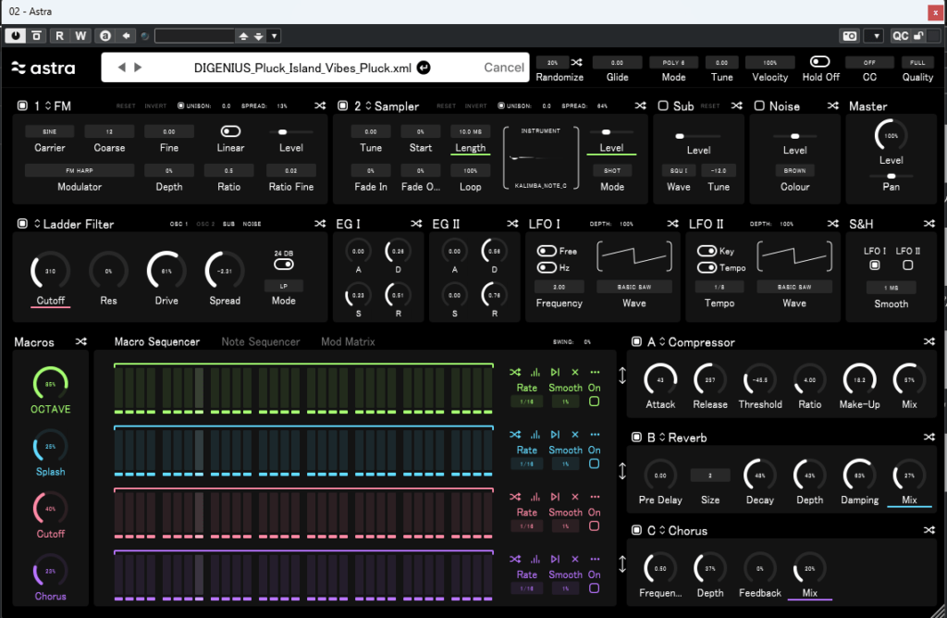Image resolution: width=947 pixels, height=618 pixels.
Task: Randomize the Ladder Filter settings
Action: pos(319,224)
